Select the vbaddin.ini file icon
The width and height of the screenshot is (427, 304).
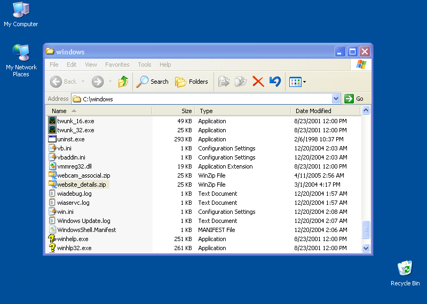pyautogui.click(x=52, y=157)
